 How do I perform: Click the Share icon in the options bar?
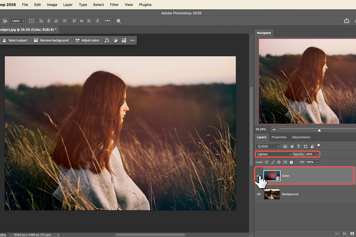[x=347, y=21]
